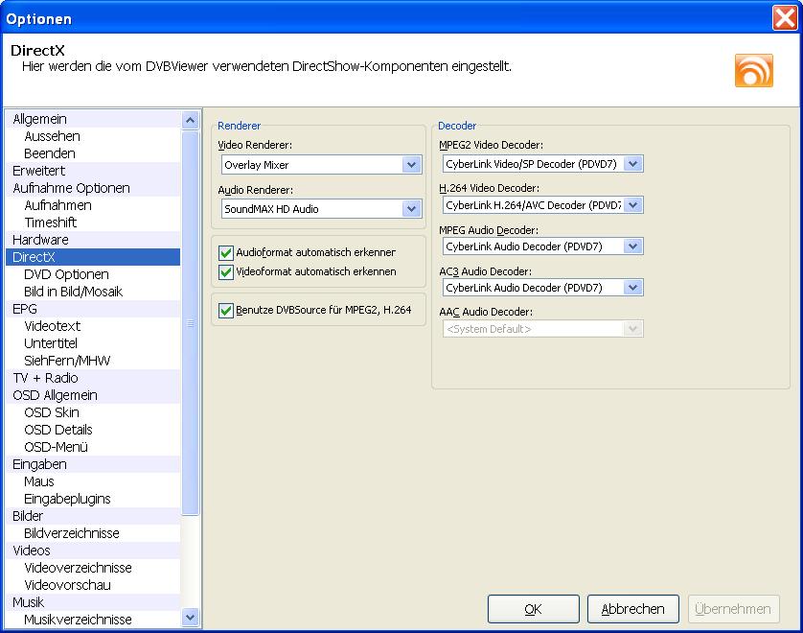Expand the Audio Renderer dropdown
The height and width of the screenshot is (633, 803).
[412, 208]
